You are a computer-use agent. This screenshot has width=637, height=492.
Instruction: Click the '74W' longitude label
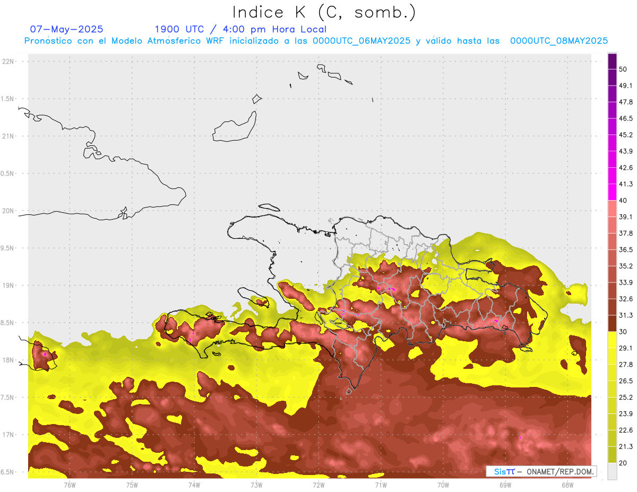(x=194, y=485)
